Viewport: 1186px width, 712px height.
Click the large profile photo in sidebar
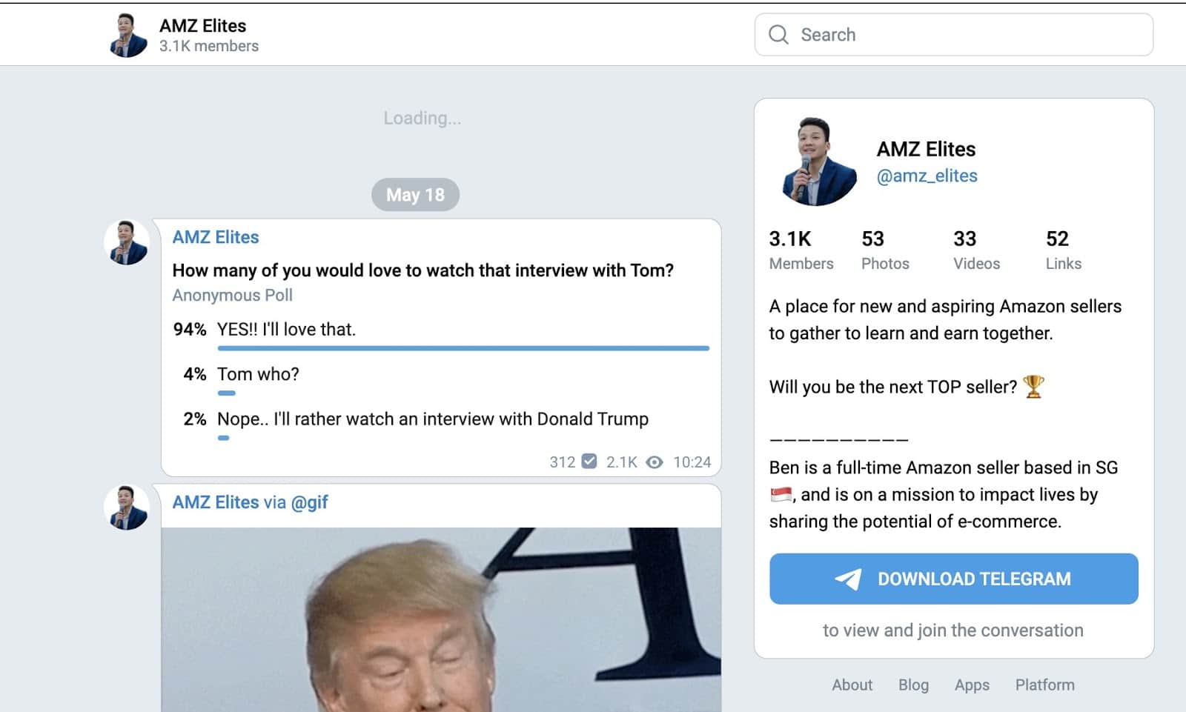coord(818,162)
